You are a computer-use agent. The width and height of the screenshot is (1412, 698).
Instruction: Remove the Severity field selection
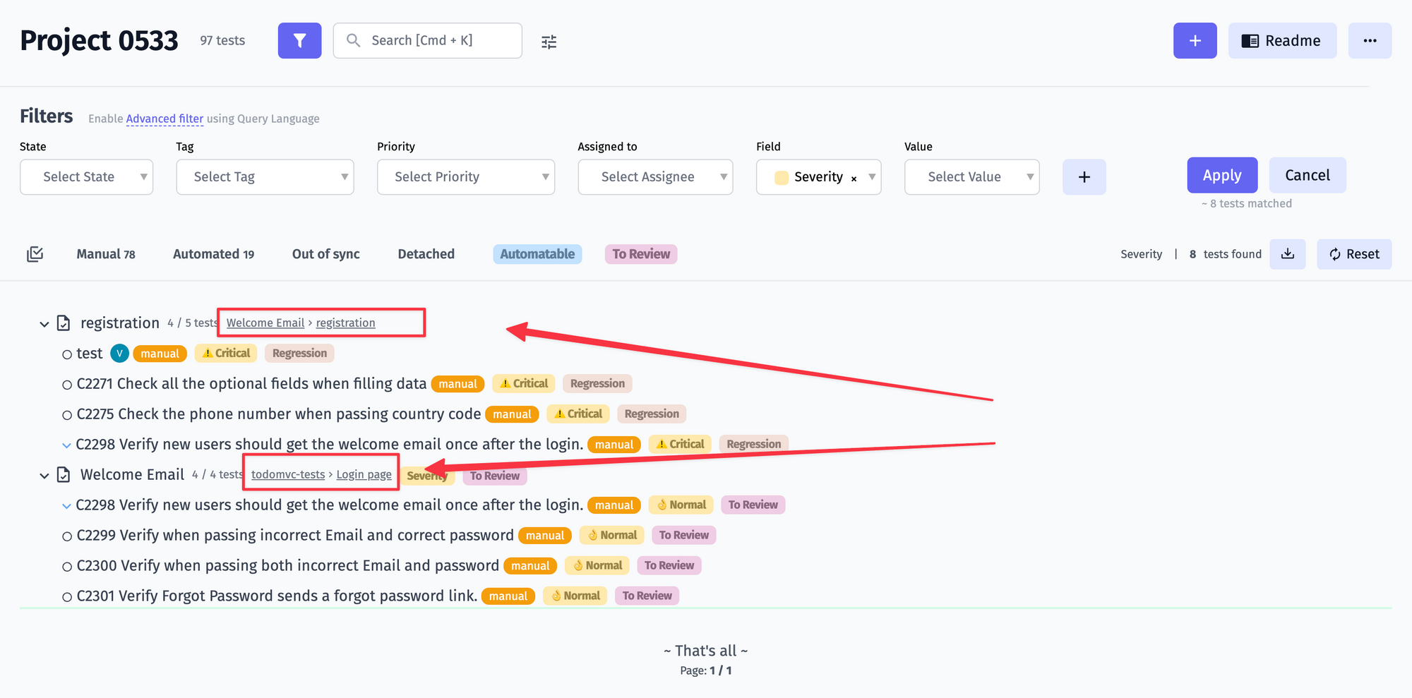click(x=854, y=179)
